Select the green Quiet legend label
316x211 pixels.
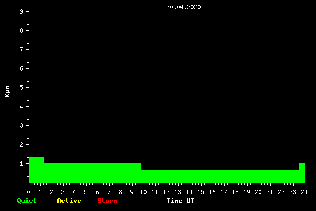pyautogui.click(x=27, y=201)
